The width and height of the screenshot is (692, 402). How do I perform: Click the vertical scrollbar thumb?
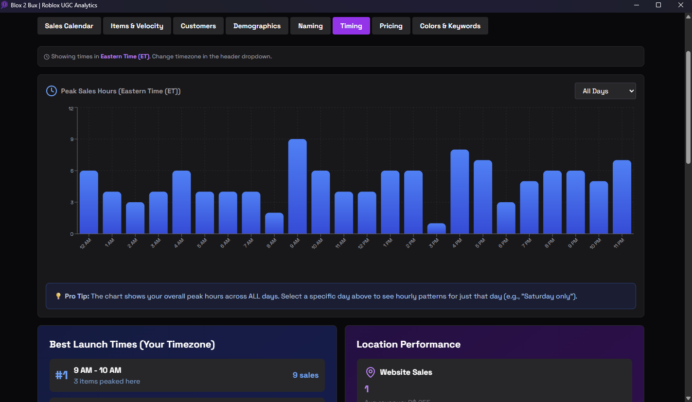click(688, 107)
